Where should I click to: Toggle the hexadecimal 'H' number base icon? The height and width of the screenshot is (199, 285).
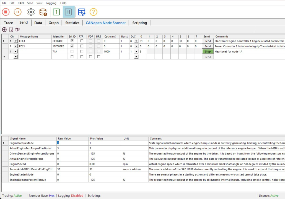68,12
